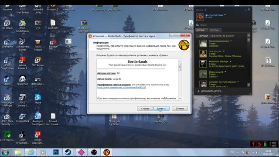Open the Windows Start menu
The height and width of the screenshot is (157, 279).
[5, 152]
